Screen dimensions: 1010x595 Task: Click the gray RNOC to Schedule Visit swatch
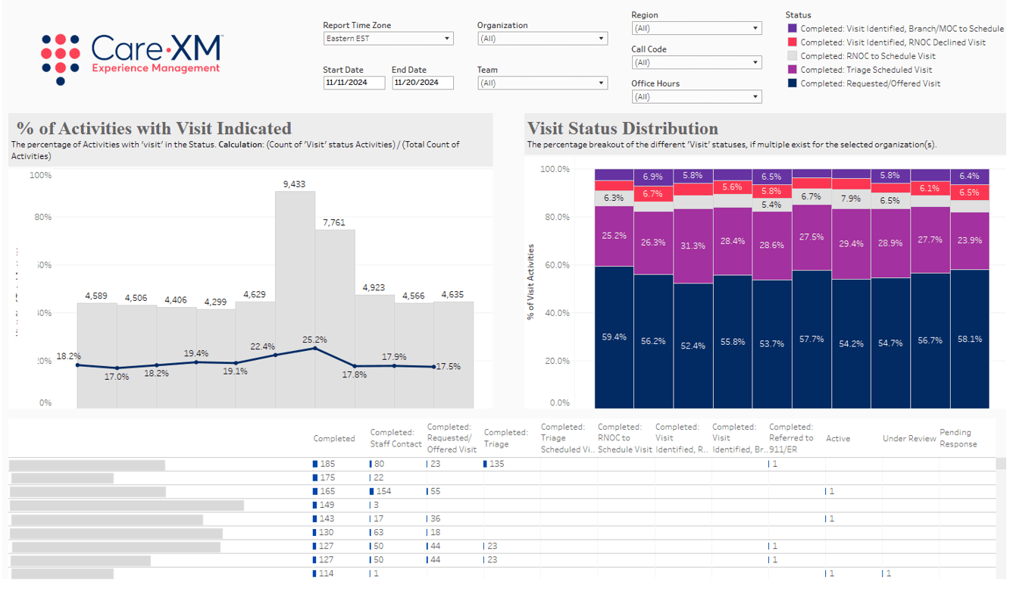pos(793,56)
